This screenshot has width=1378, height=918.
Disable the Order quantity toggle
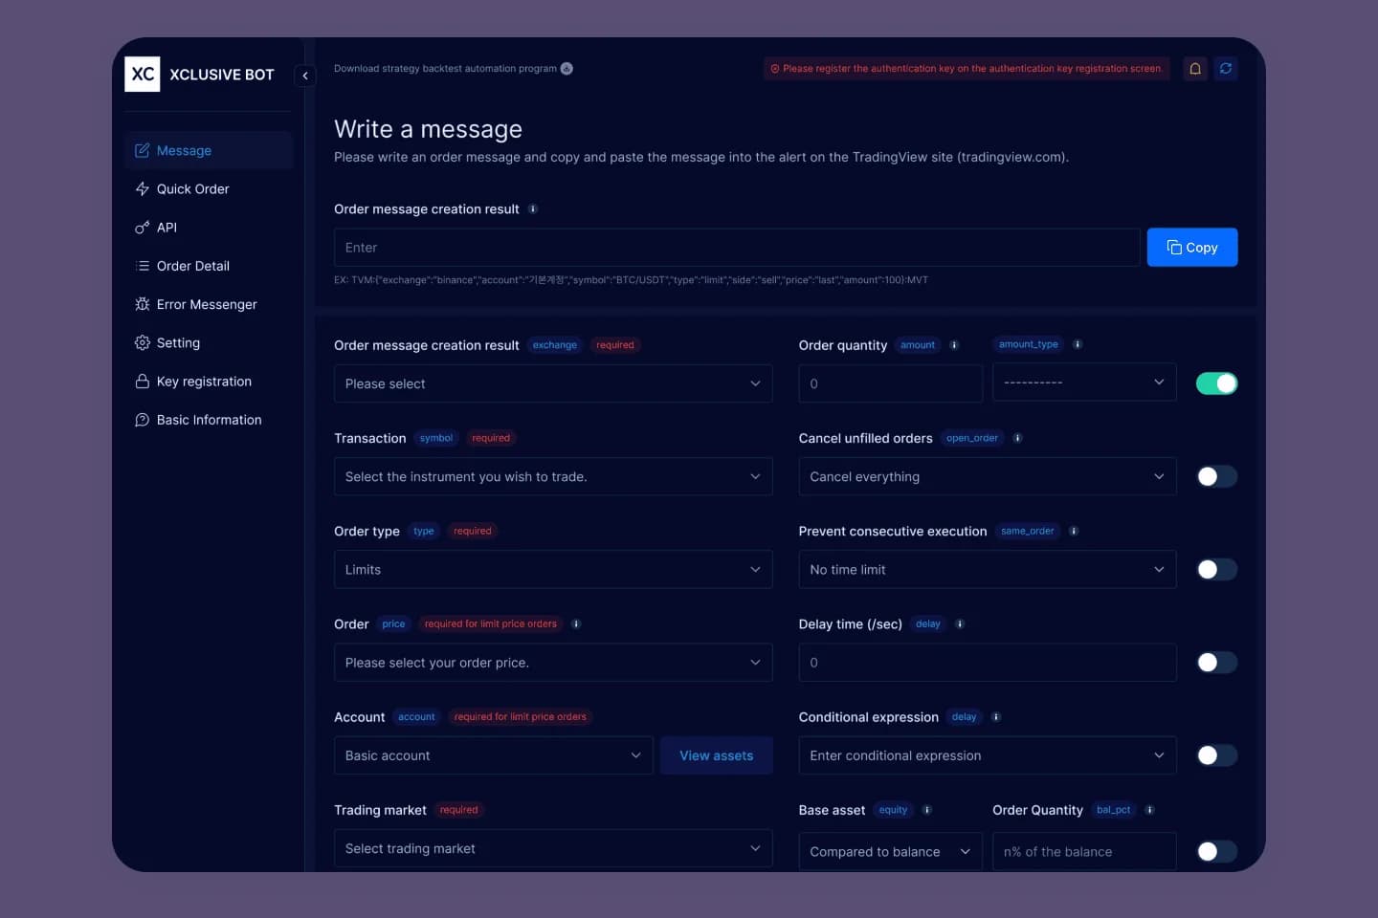coord(1216,382)
